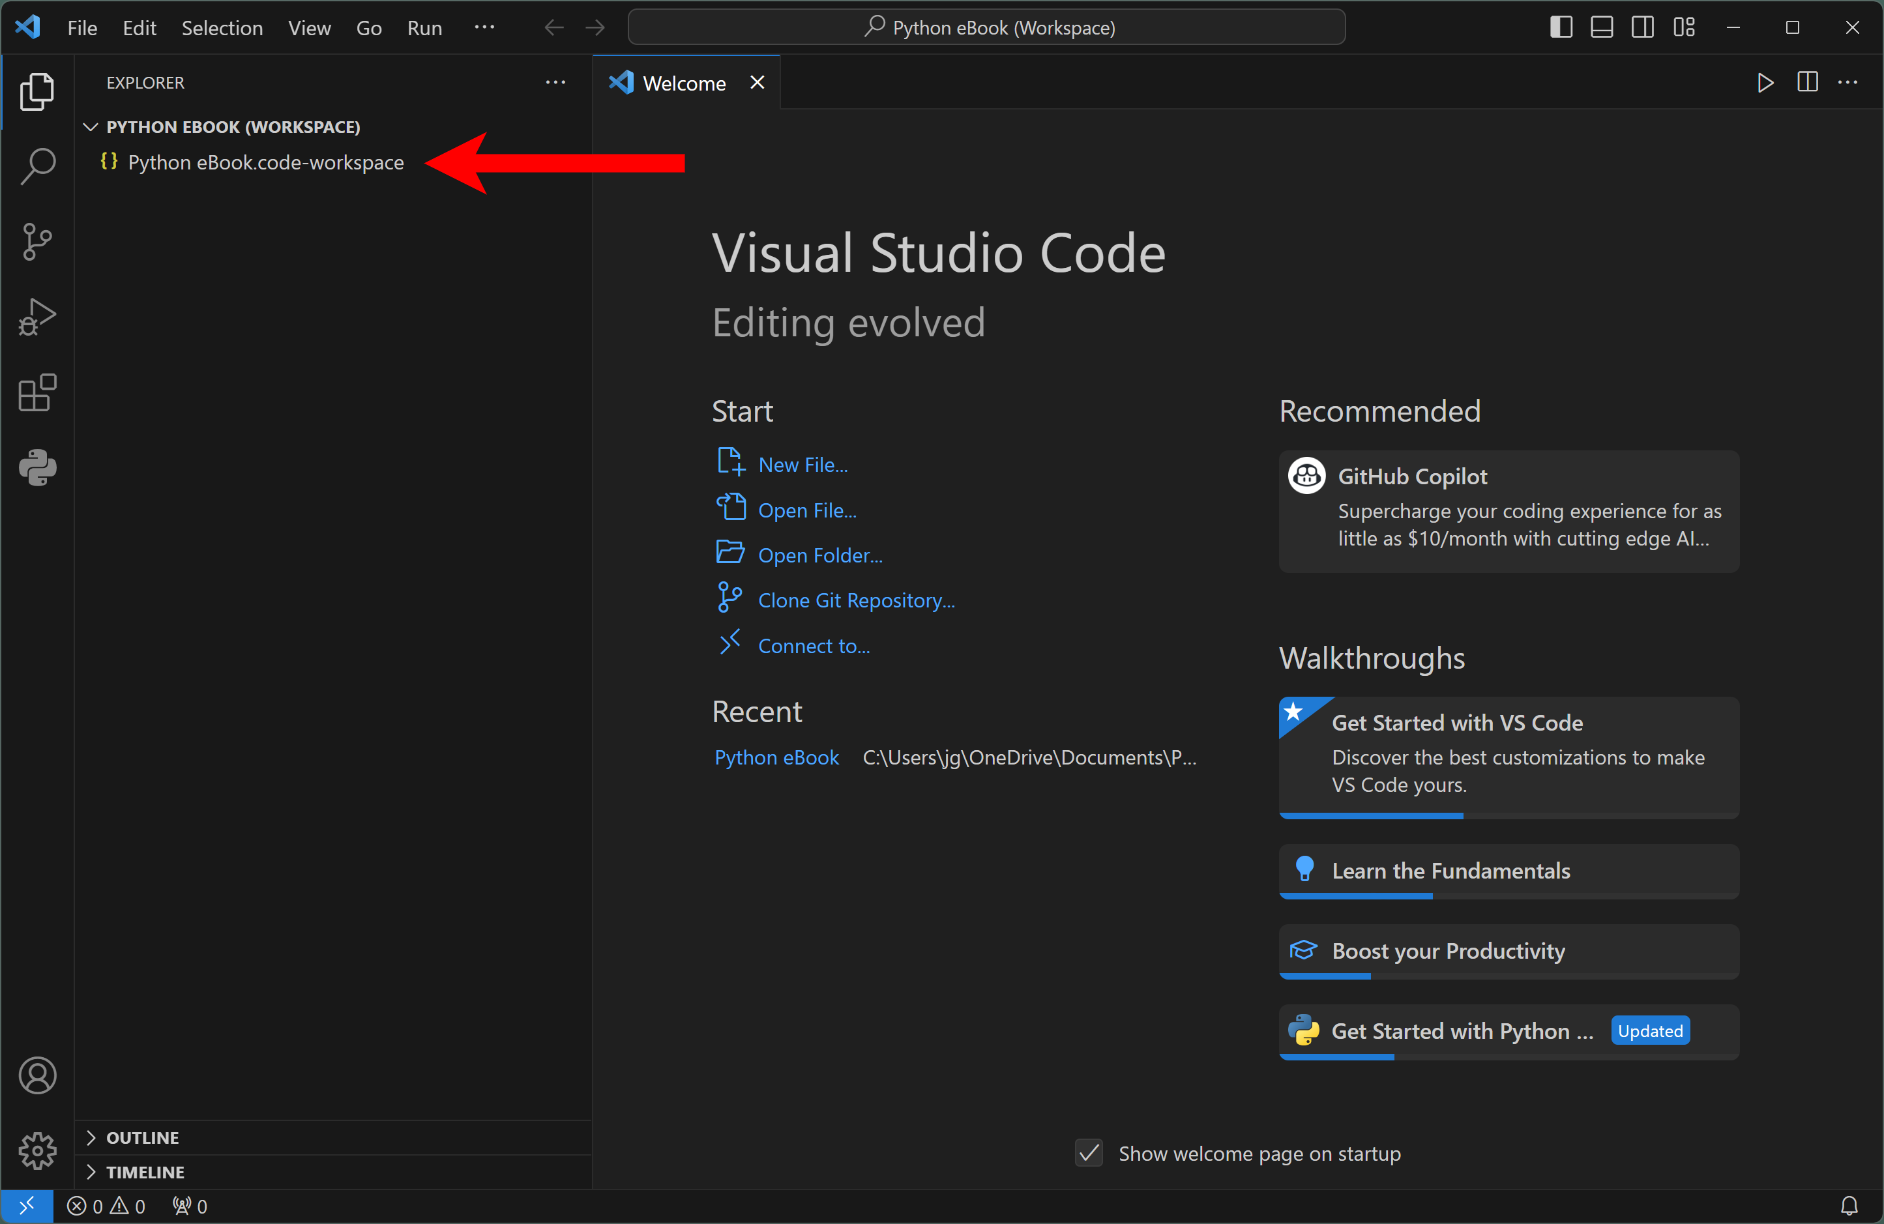Maximize the VS Code window
Viewport: 1884px width, 1224px height.
pyautogui.click(x=1792, y=27)
